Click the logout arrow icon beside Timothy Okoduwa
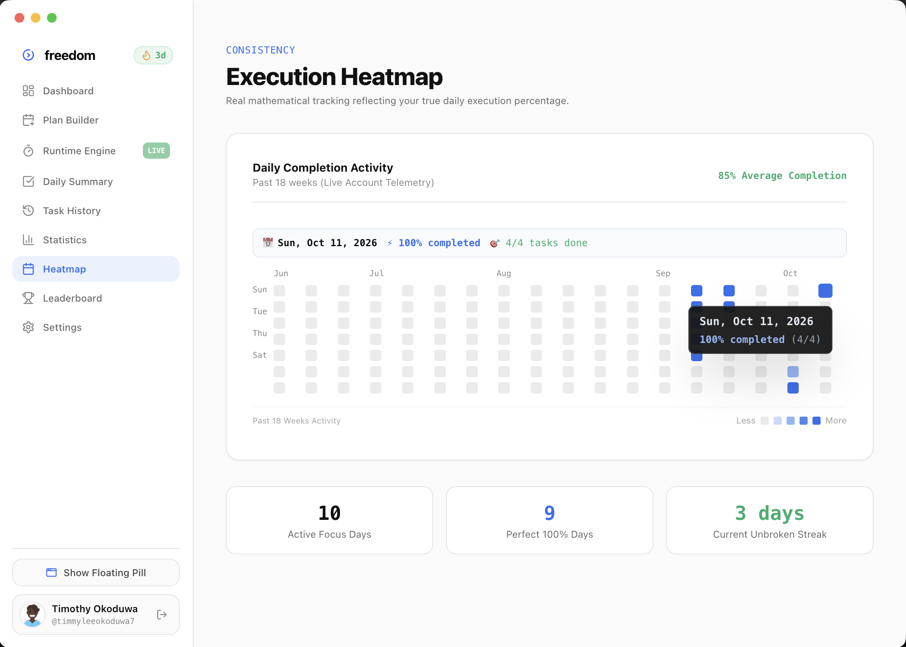This screenshot has width=906, height=647. 162,615
